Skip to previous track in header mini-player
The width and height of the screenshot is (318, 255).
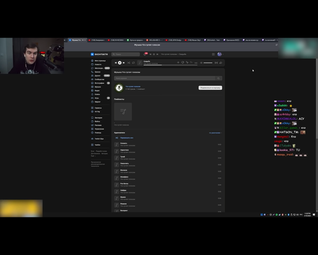[x=151, y=54]
